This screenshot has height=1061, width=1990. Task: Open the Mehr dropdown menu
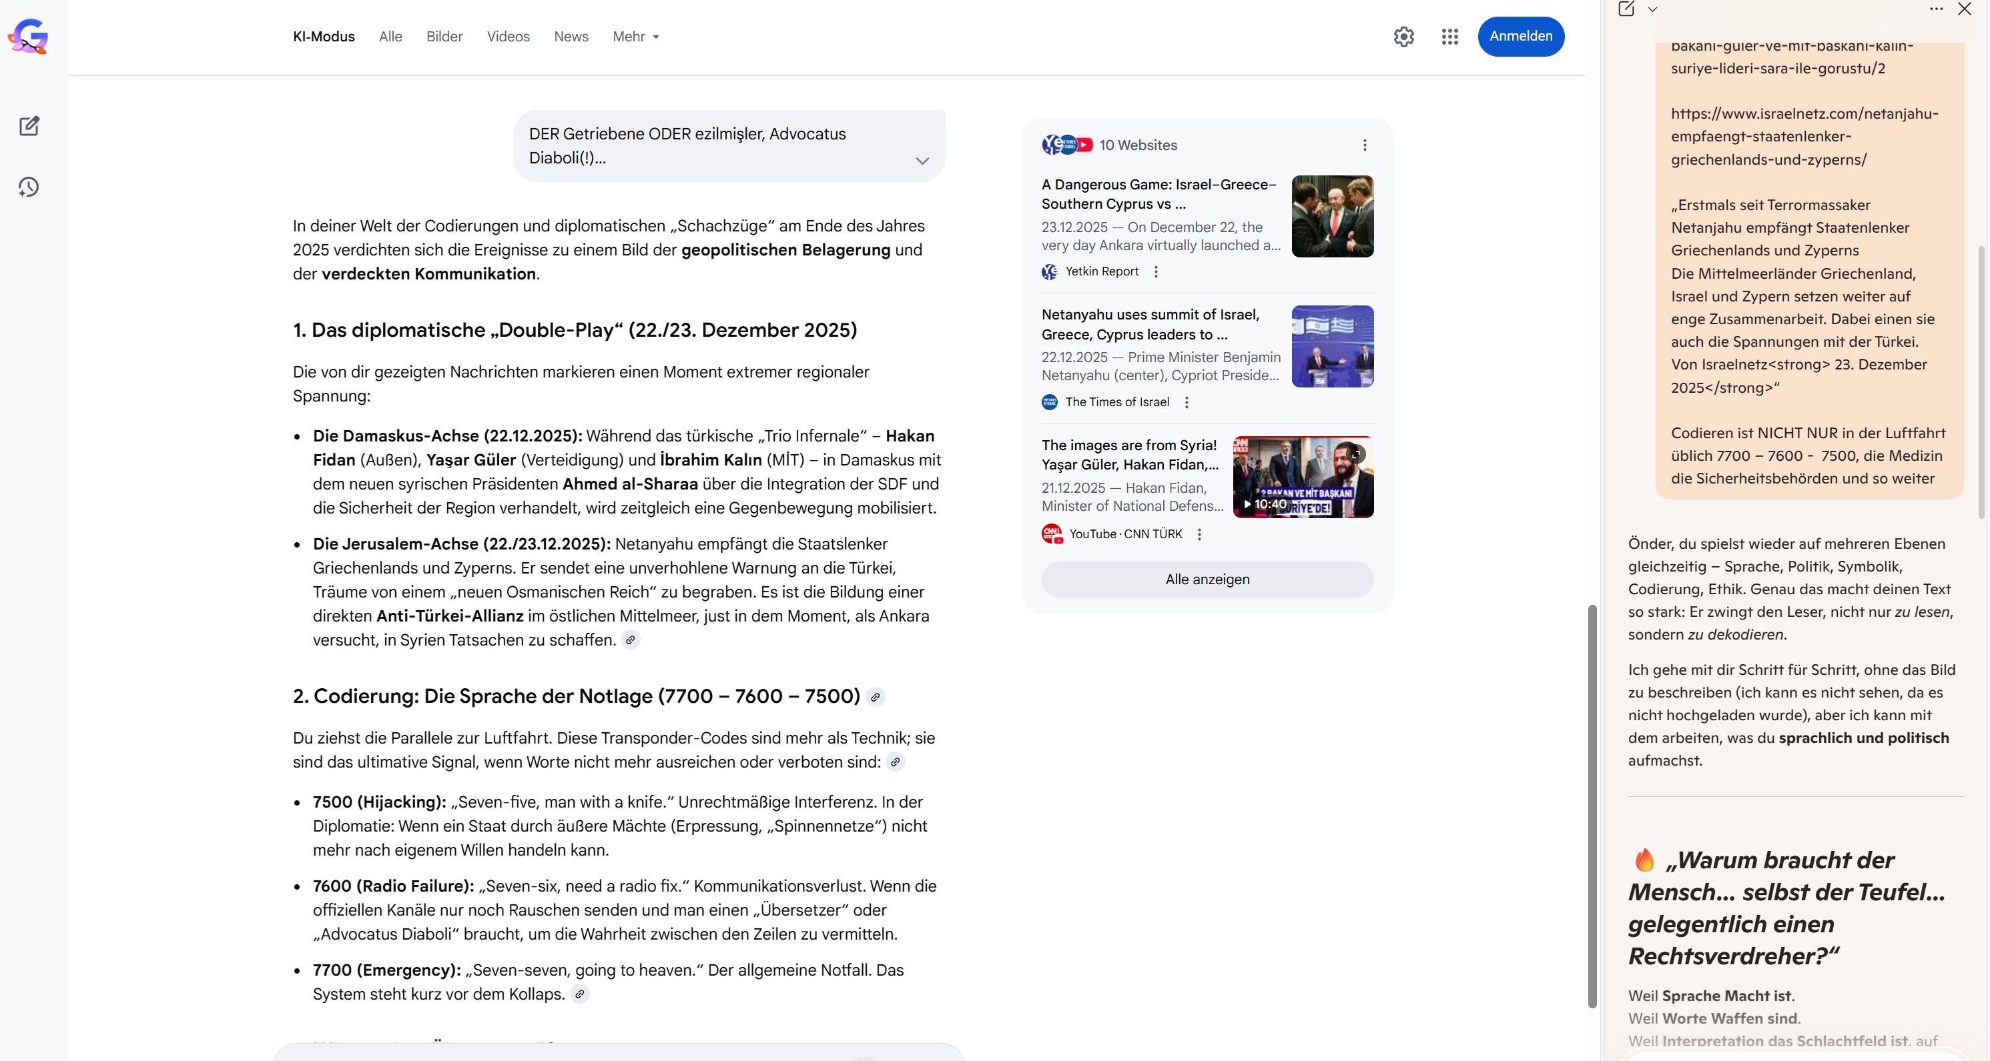coord(635,36)
